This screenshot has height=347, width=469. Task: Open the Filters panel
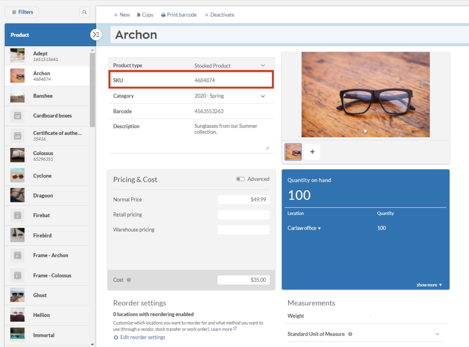pos(21,12)
